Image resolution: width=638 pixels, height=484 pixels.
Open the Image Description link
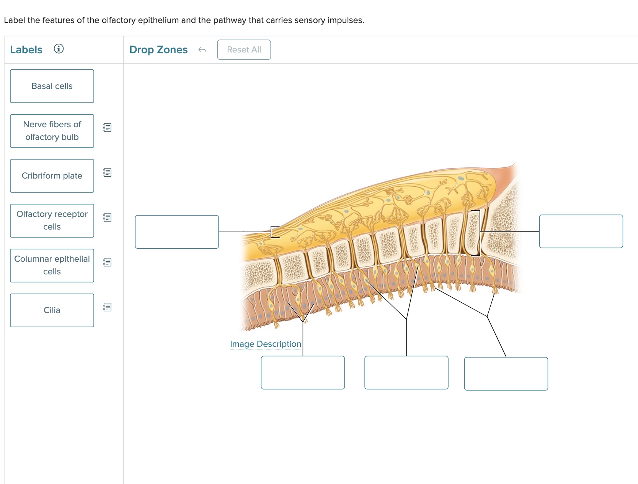(265, 344)
